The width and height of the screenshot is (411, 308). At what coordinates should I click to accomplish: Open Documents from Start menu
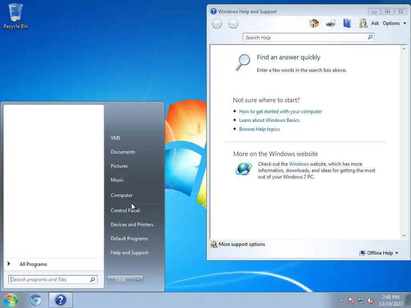pos(123,152)
